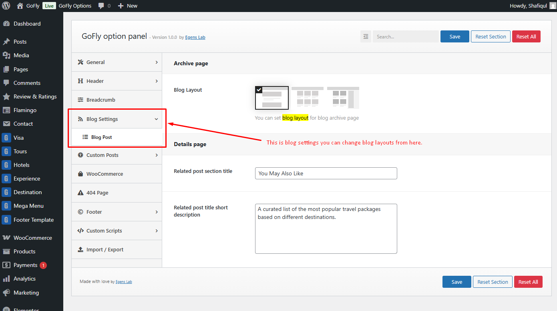Viewport: 557px width, 311px height.
Task: Click the Media icon in sidebar
Action: click(6, 55)
